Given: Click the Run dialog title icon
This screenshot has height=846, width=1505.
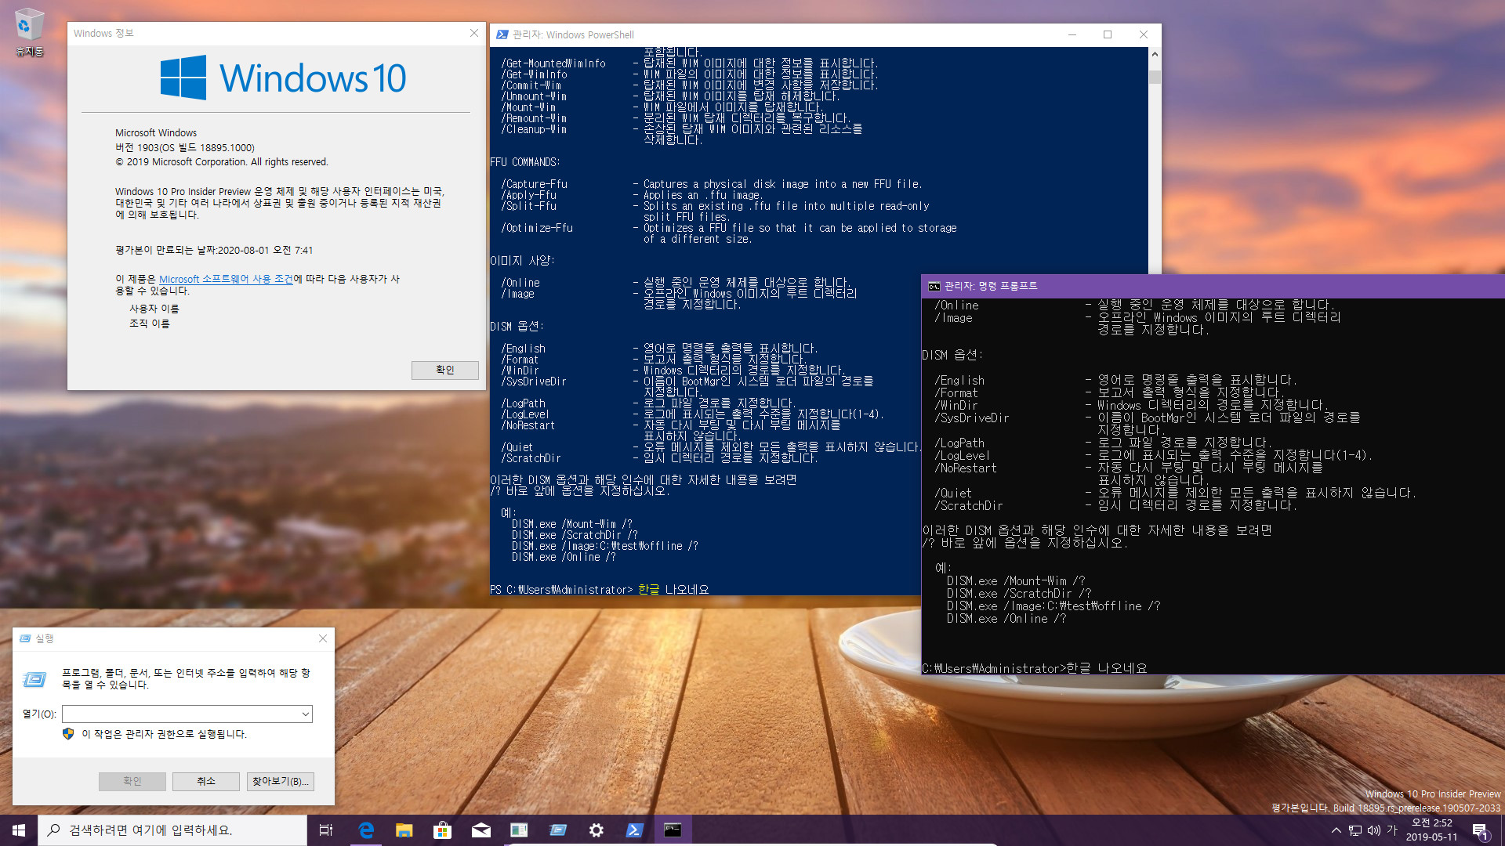Looking at the screenshot, I should [25, 638].
